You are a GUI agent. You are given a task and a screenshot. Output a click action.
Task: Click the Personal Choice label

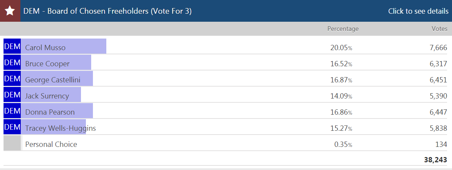coord(51,144)
